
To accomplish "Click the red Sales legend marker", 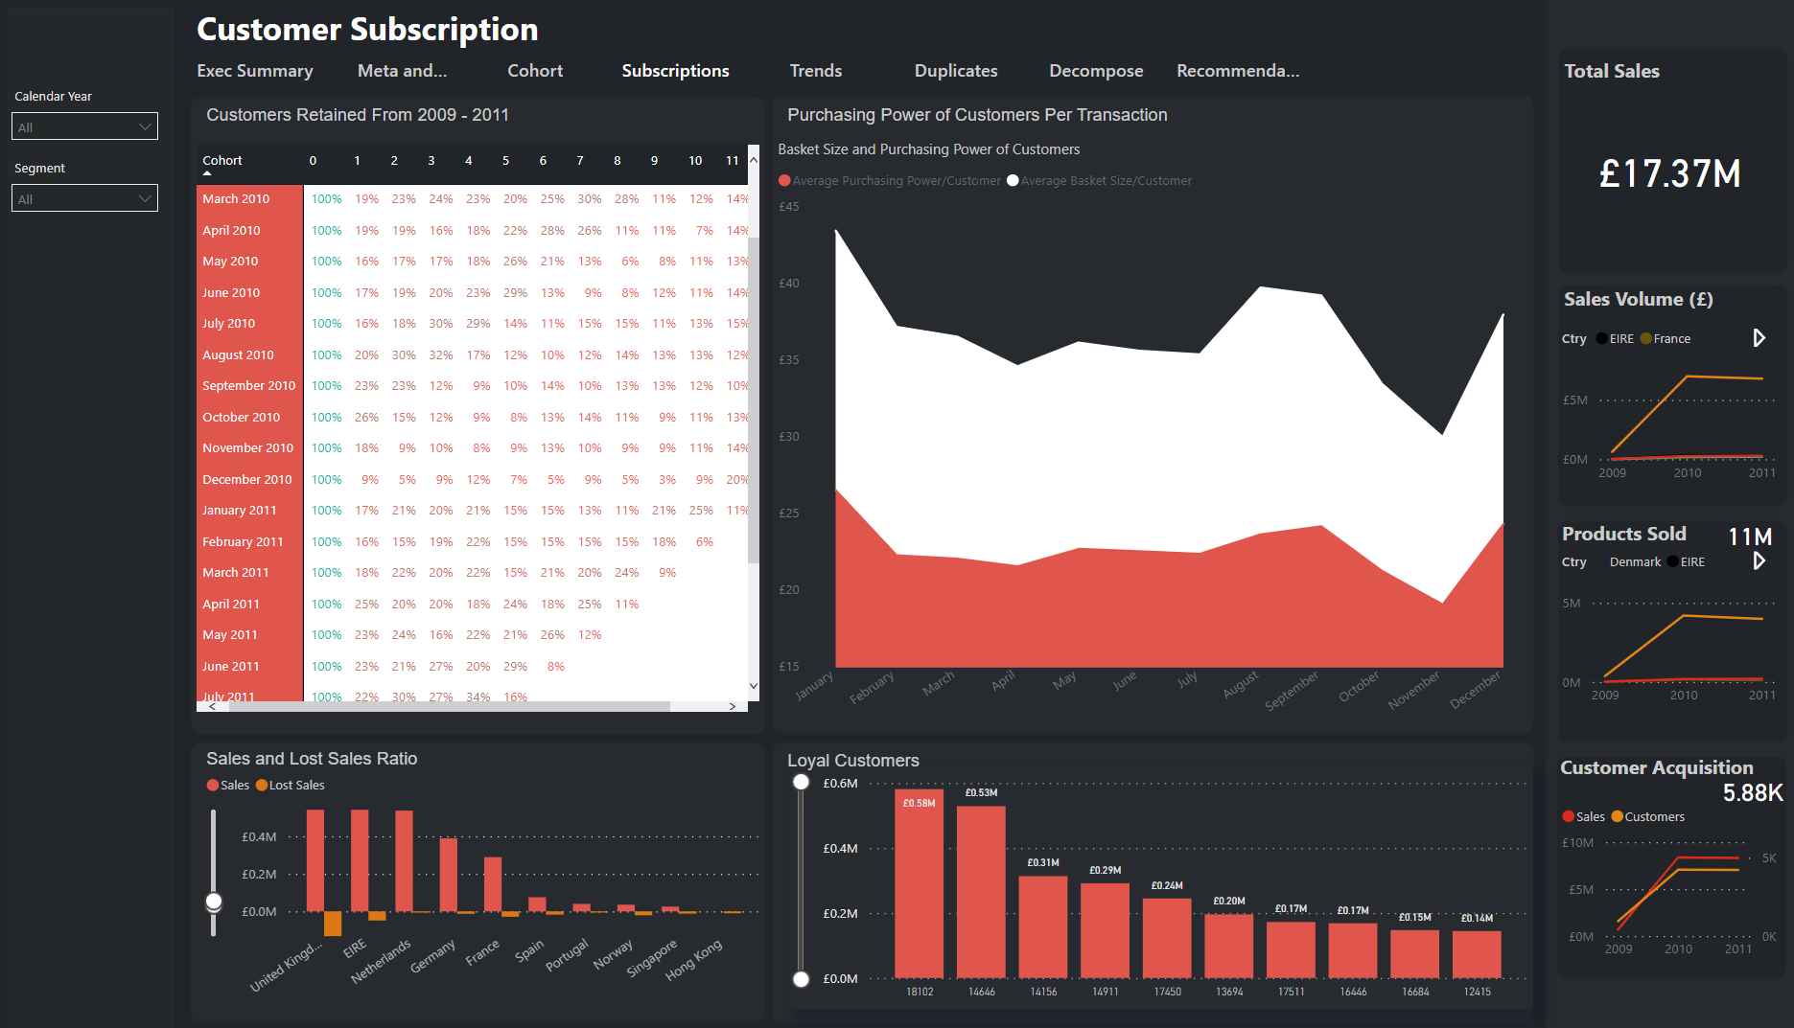I will tap(213, 786).
